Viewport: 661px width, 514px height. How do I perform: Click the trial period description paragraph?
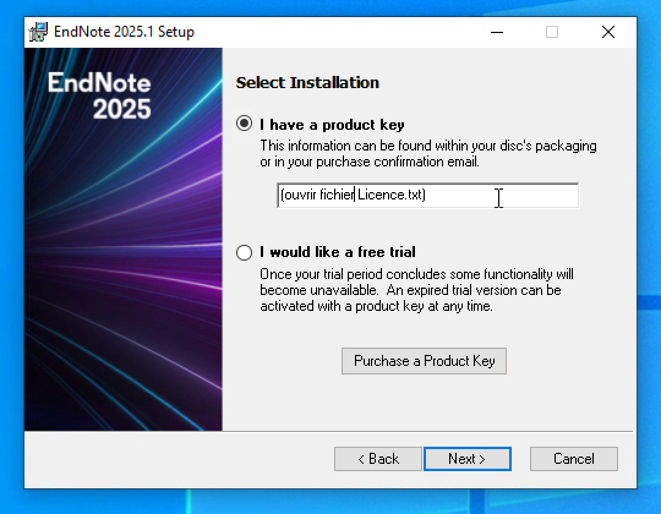click(x=416, y=290)
